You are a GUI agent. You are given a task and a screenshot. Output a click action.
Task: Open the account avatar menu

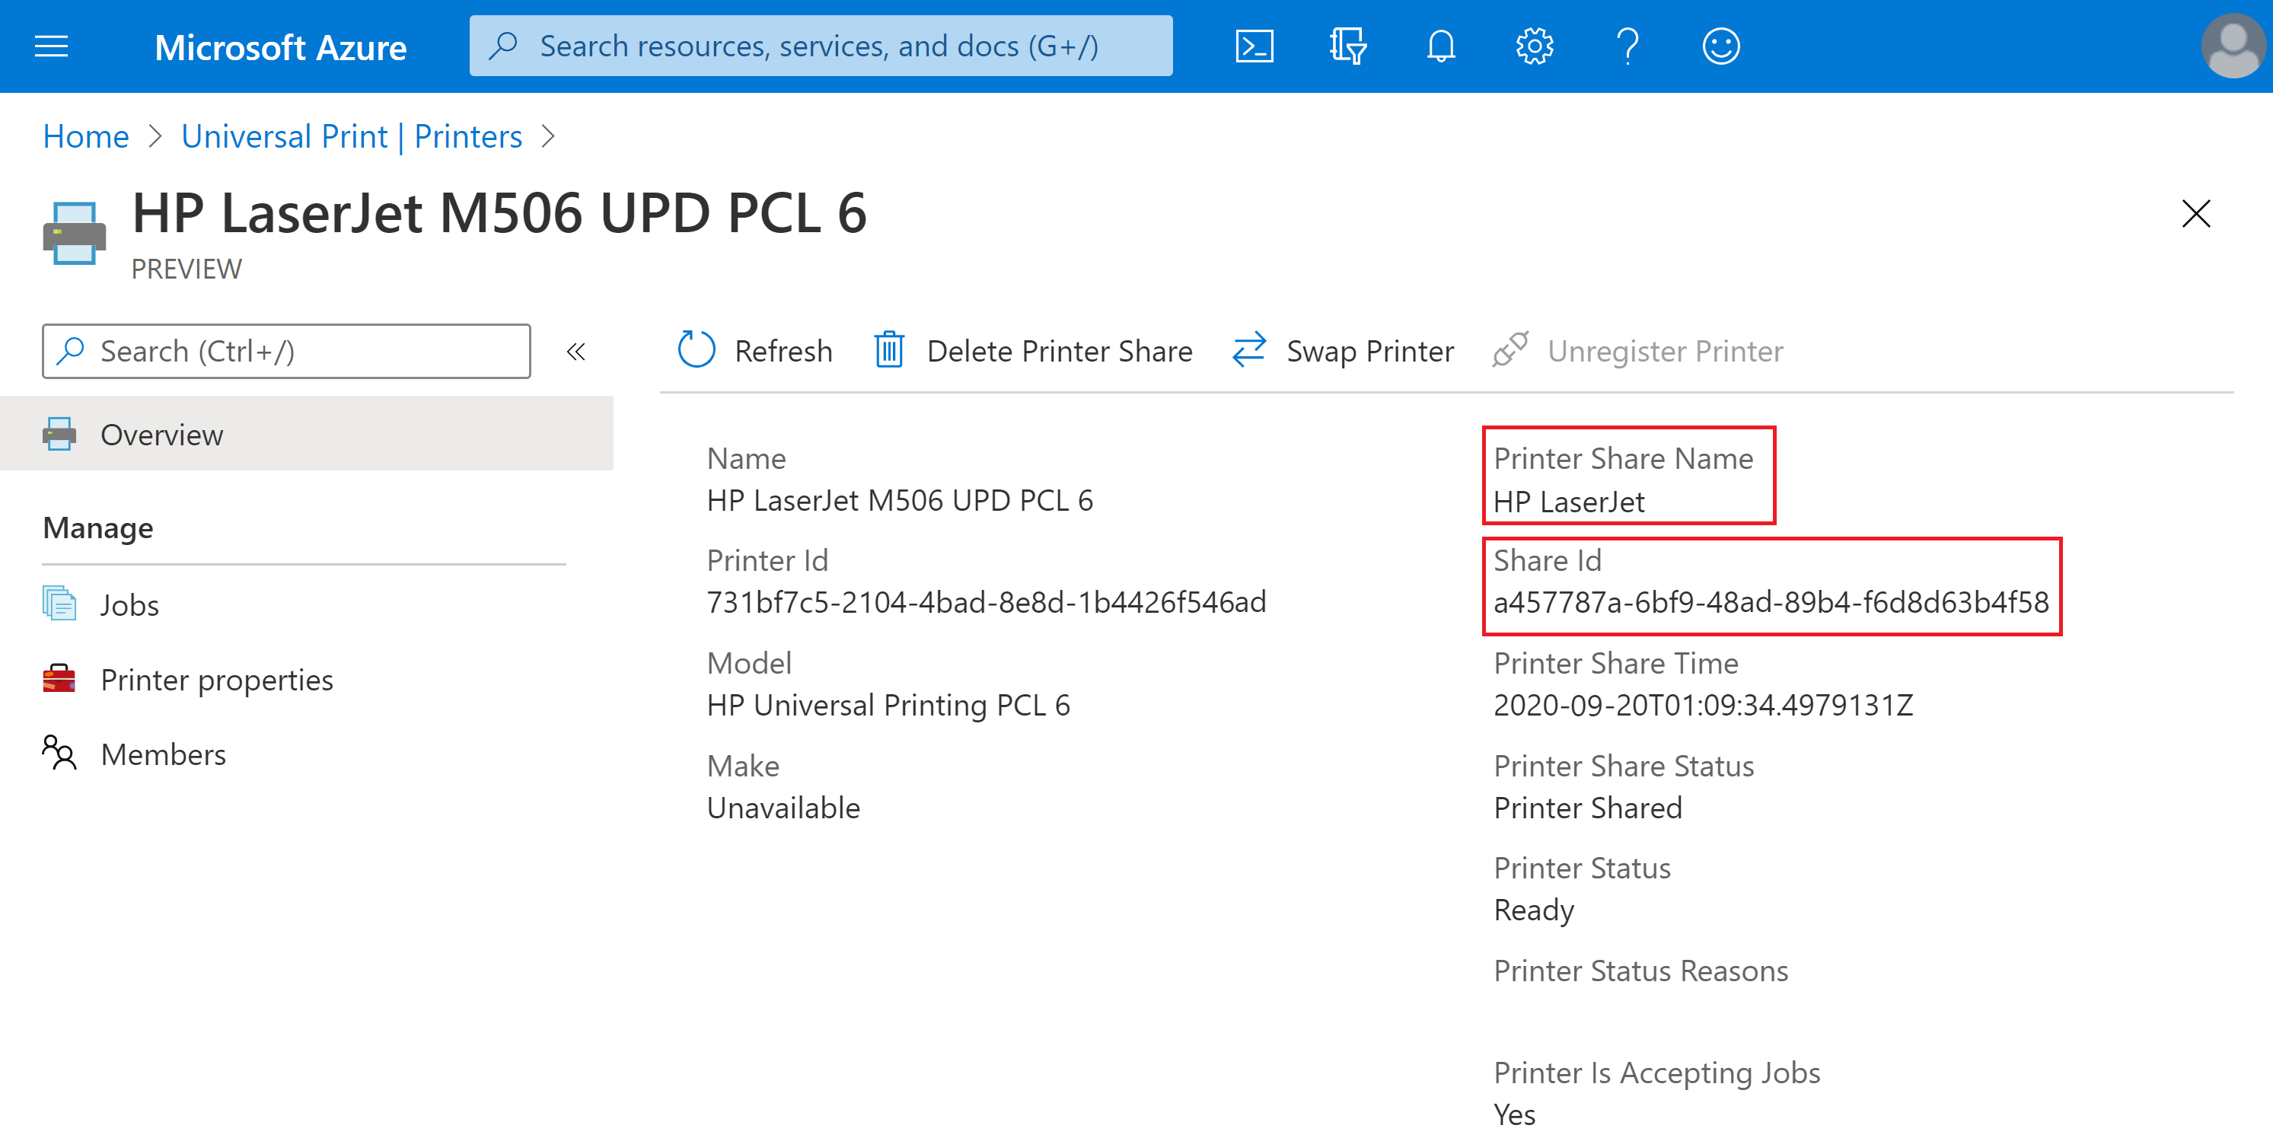pos(2233,46)
